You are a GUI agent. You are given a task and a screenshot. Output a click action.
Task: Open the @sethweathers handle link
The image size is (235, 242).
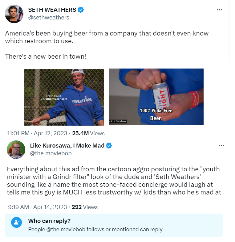(x=49, y=18)
